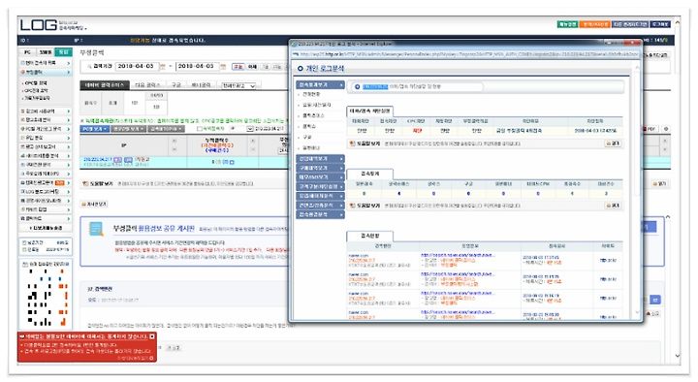Open the 접속현황 tab in the popup
698x382 pixels.
tap(369, 236)
